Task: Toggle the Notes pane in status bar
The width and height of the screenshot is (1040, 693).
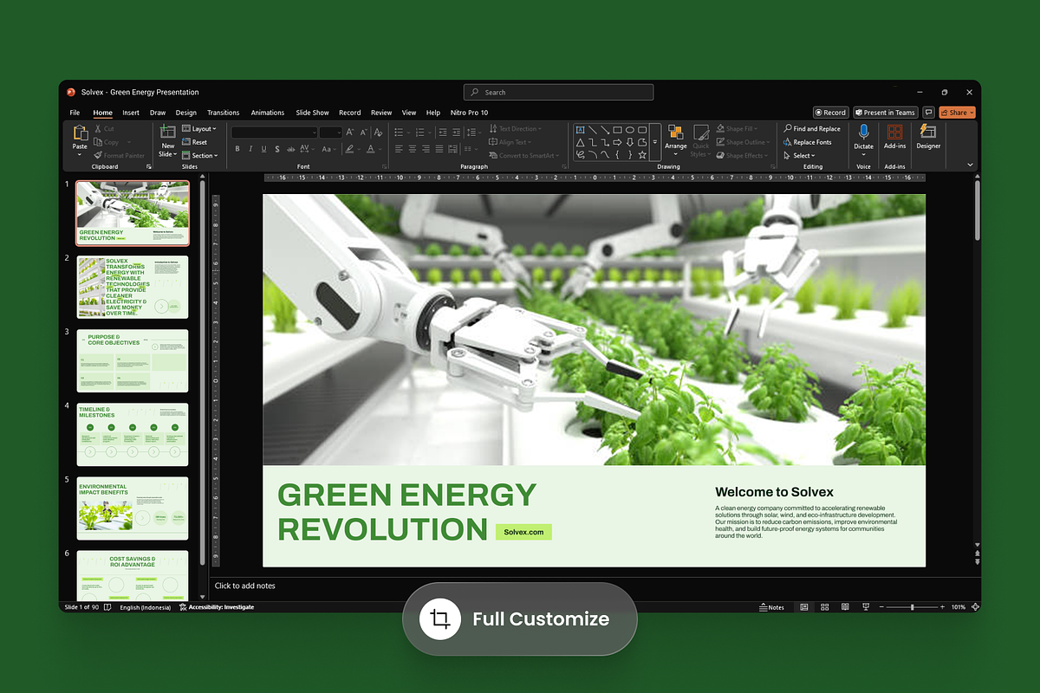Action: click(771, 607)
